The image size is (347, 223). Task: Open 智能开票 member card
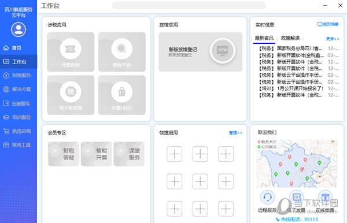click(96, 154)
